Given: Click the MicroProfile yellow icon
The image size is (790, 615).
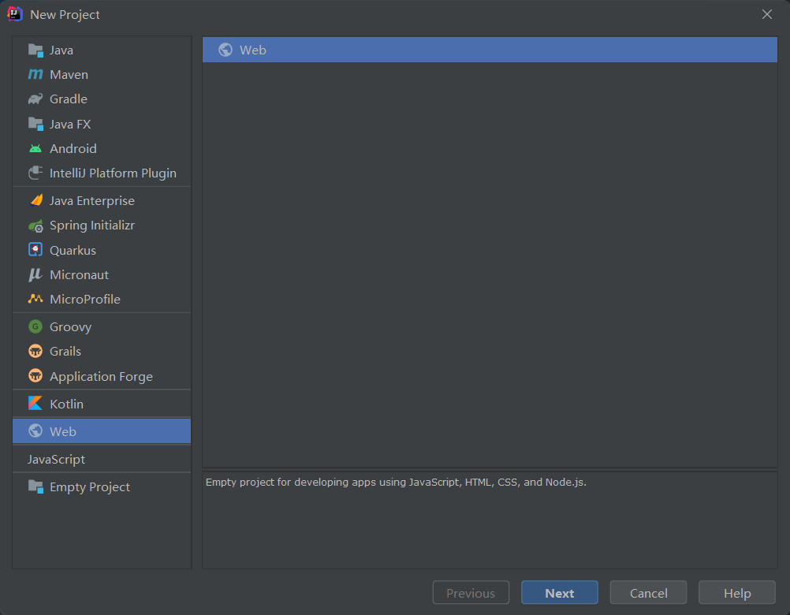Looking at the screenshot, I should coord(35,299).
